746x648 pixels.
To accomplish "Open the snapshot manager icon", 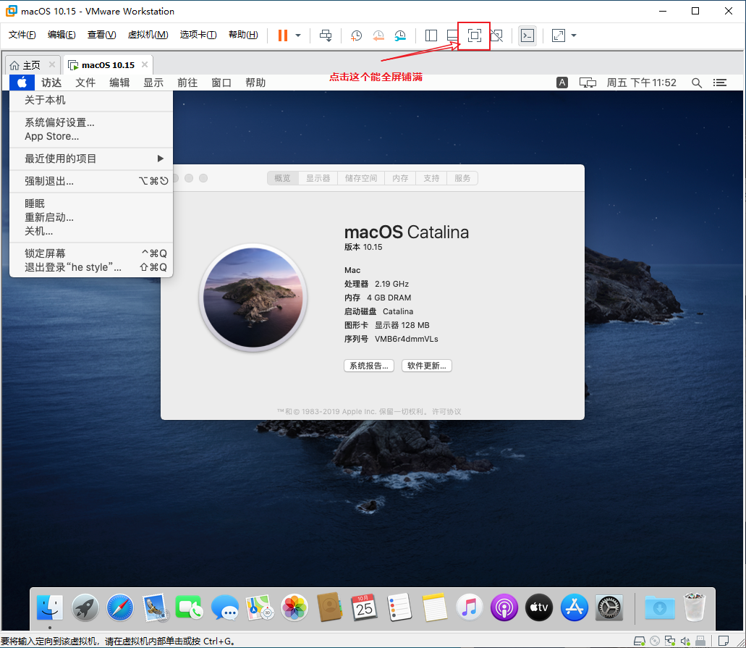I will [400, 35].
